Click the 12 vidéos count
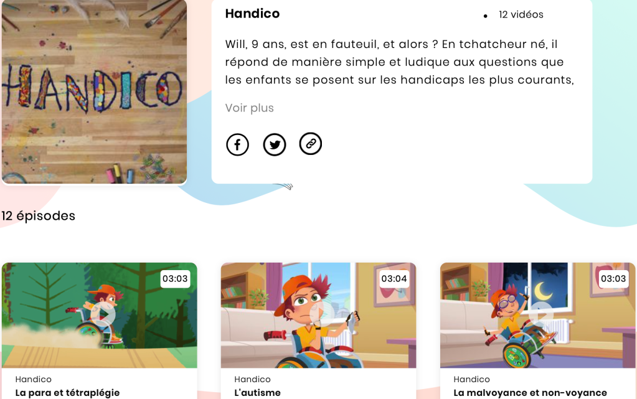The height and width of the screenshot is (399, 637). 521,14
